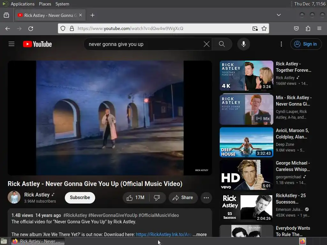
Task: Click the YouTube logo
Action: click(37, 44)
